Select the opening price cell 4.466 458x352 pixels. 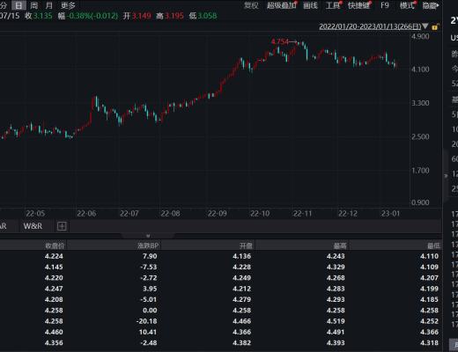pyautogui.click(x=242, y=321)
